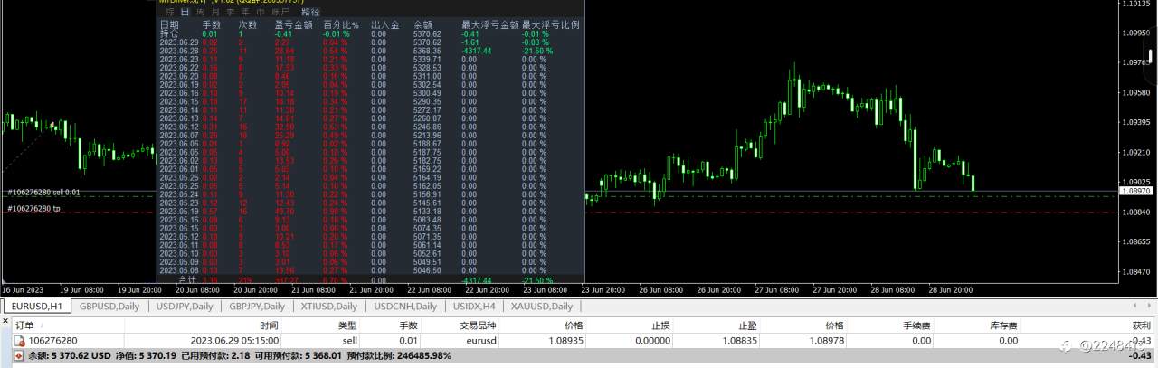This screenshot has height=368, width=1158.
Task: Click the take profit value 1.08835
Action: (739, 341)
